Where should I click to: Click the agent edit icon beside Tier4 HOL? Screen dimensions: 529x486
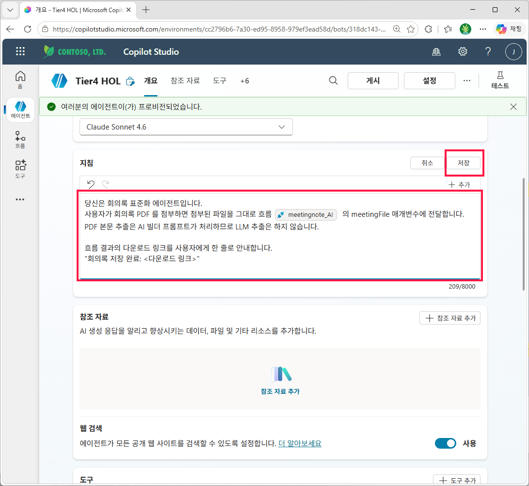click(130, 81)
